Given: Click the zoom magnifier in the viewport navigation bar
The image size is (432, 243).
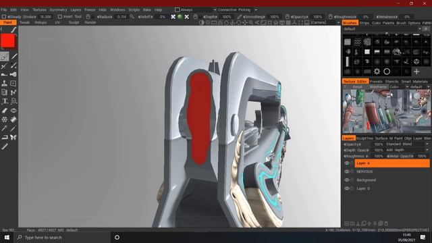Looking at the screenshot, I should 250,22.
